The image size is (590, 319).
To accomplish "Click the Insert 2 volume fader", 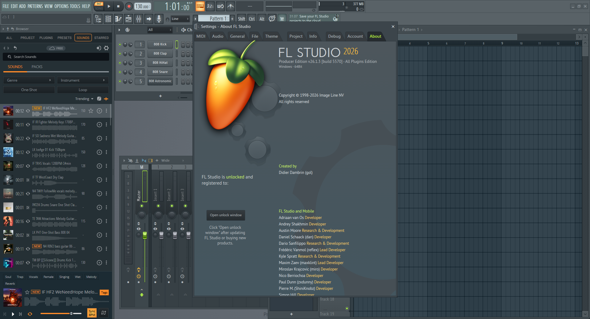I will tap(175, 236).
